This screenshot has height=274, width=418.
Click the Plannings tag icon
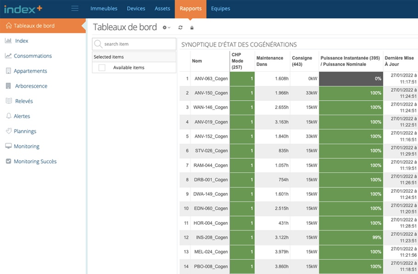[8, 131]
